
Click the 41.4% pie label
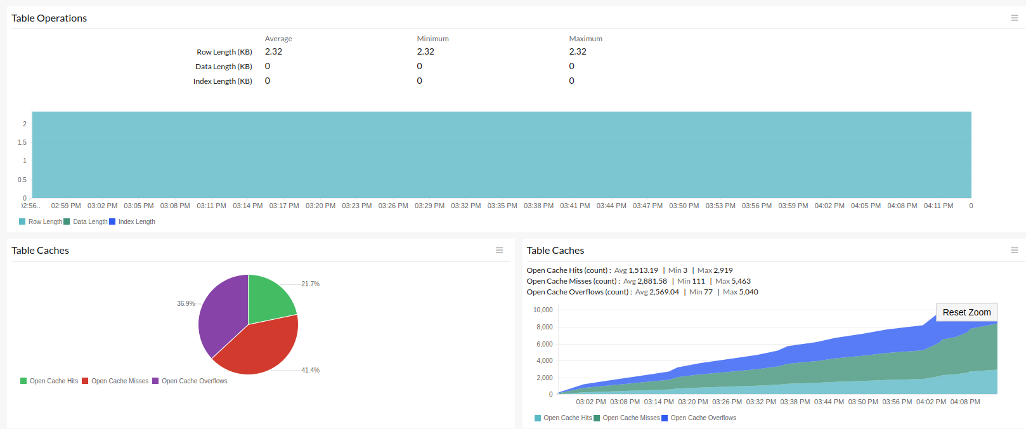tap(310, 370)
